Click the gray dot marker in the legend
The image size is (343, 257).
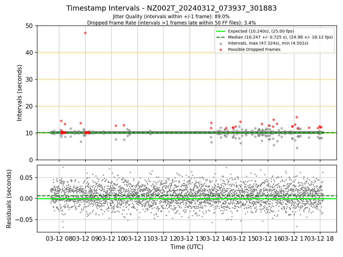(221, 43)
